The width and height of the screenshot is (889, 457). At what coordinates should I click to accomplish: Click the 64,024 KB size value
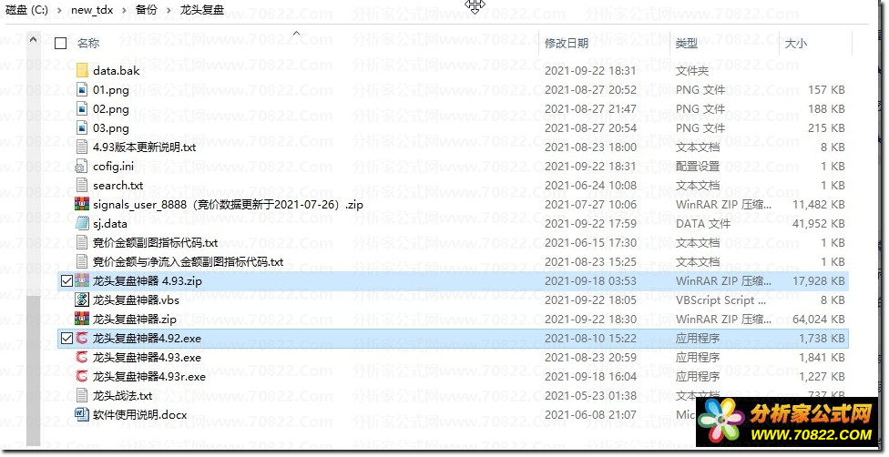click(x=819, y=320)
